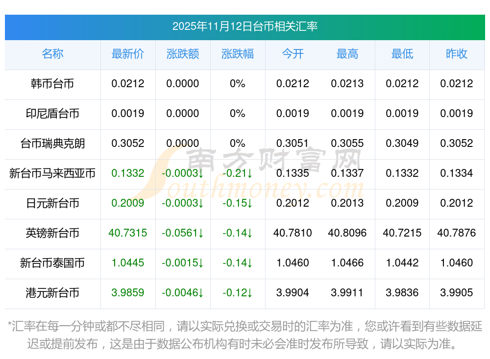Open the 港元新台币 row name

(52, 293)
